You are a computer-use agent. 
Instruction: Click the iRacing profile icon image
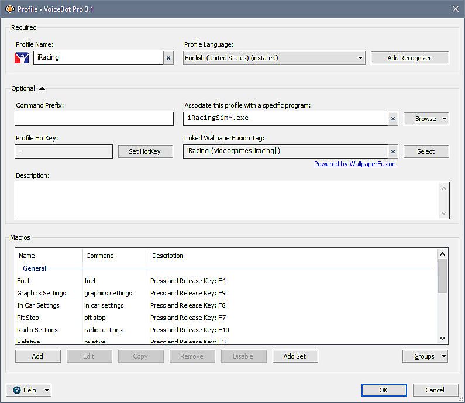pyautogui.click(x=22, y=58)
